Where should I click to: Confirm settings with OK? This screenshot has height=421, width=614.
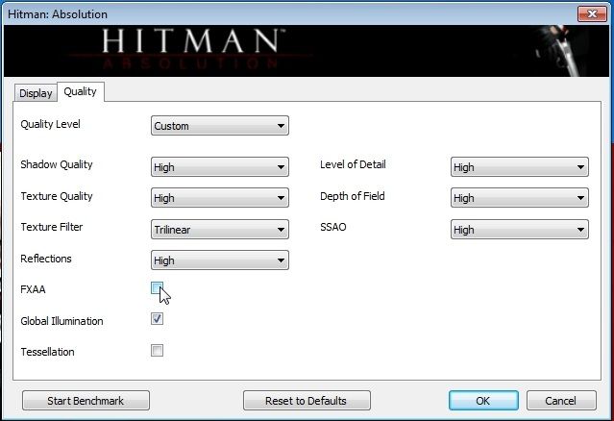483,401
